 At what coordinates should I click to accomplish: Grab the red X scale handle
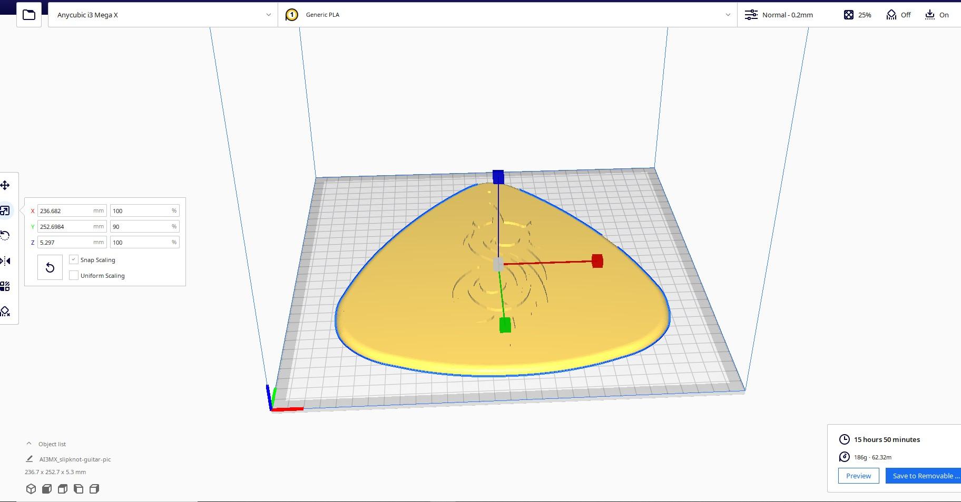tap(597, 261)
